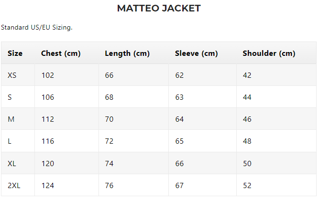Click the M size row label

(11, 119)
